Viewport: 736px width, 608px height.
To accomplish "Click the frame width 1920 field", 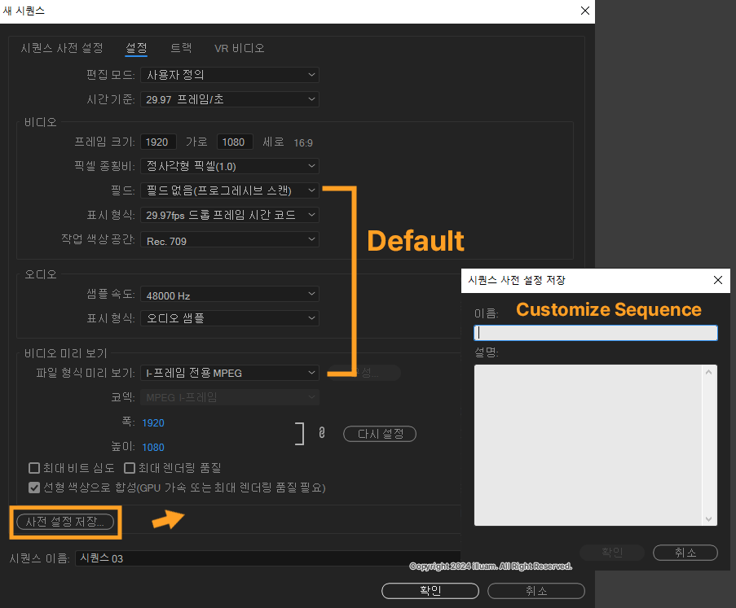I will coord(158,142).
